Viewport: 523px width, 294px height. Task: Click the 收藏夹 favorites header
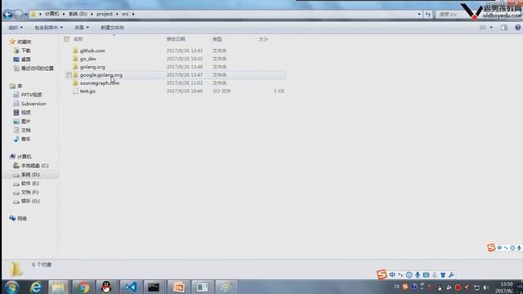click(25, 42)
